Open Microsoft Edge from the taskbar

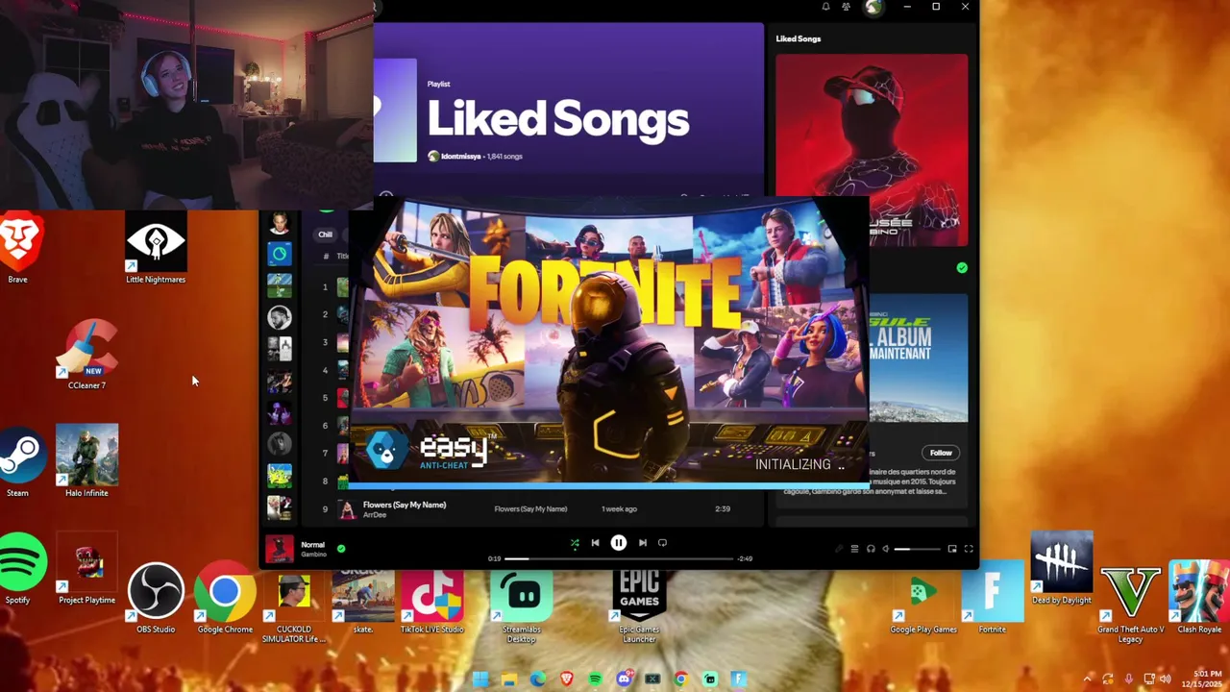click(538, 679)
